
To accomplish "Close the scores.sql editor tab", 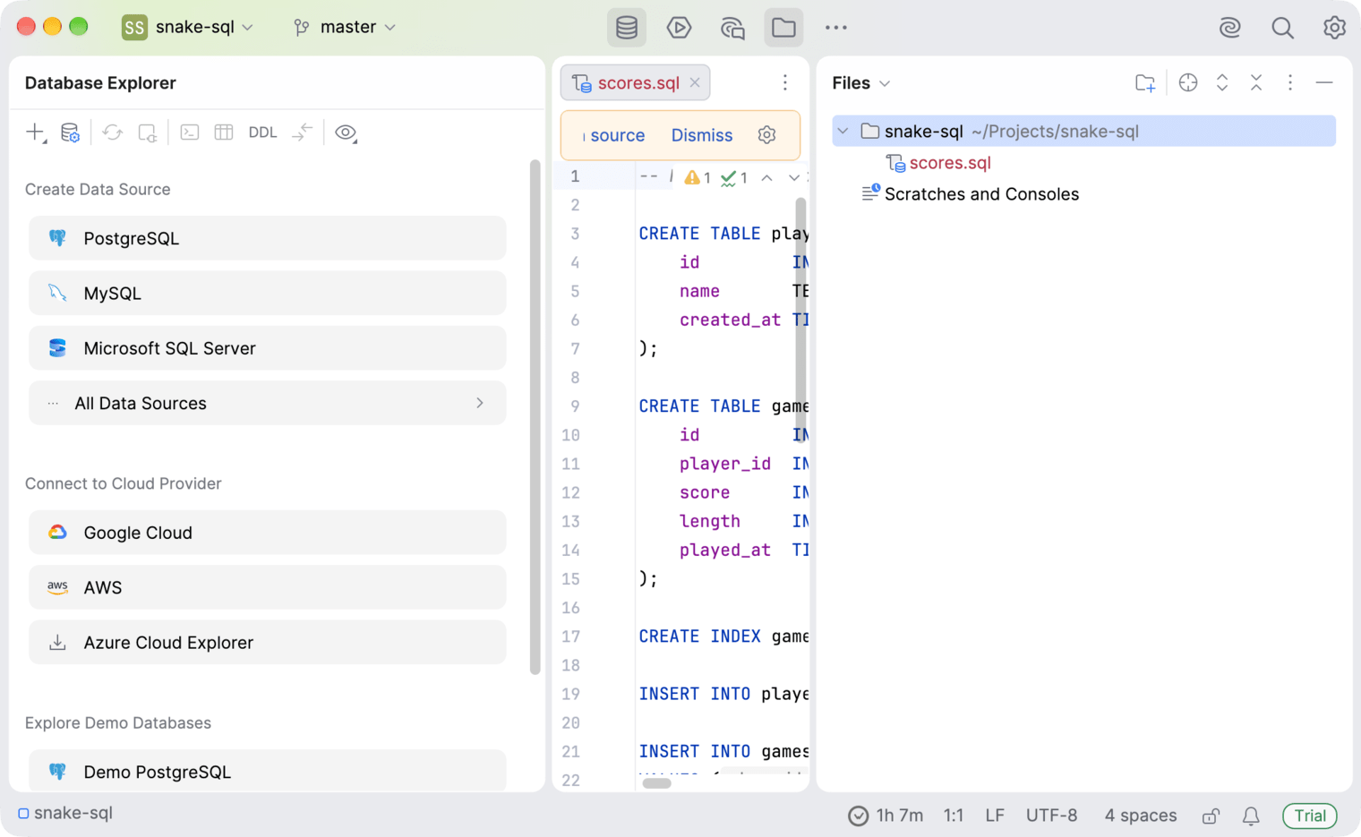I will click(695, 82).
